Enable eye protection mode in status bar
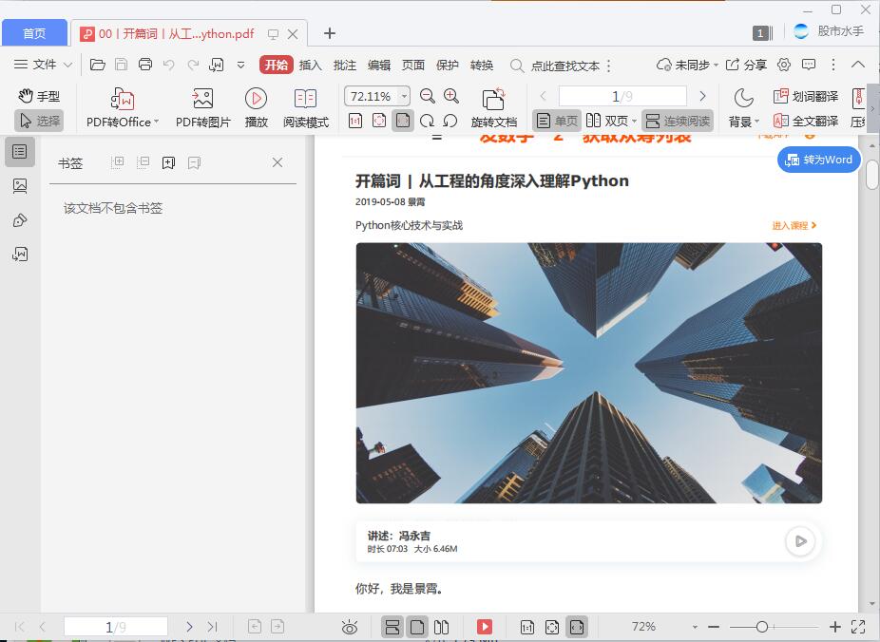The height and width of the screenshot is (642, 880). (x=350, y=627)
